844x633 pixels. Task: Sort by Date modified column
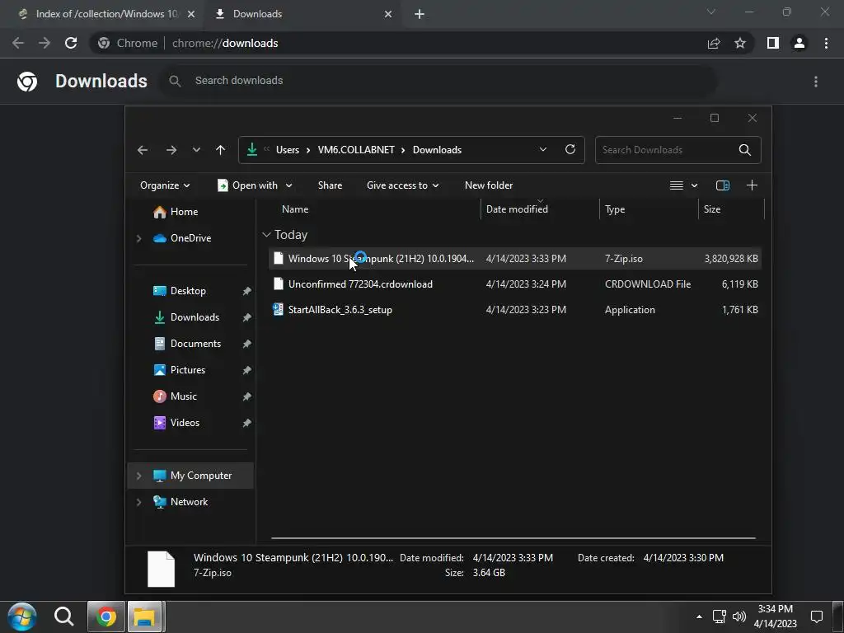[517, 209]
